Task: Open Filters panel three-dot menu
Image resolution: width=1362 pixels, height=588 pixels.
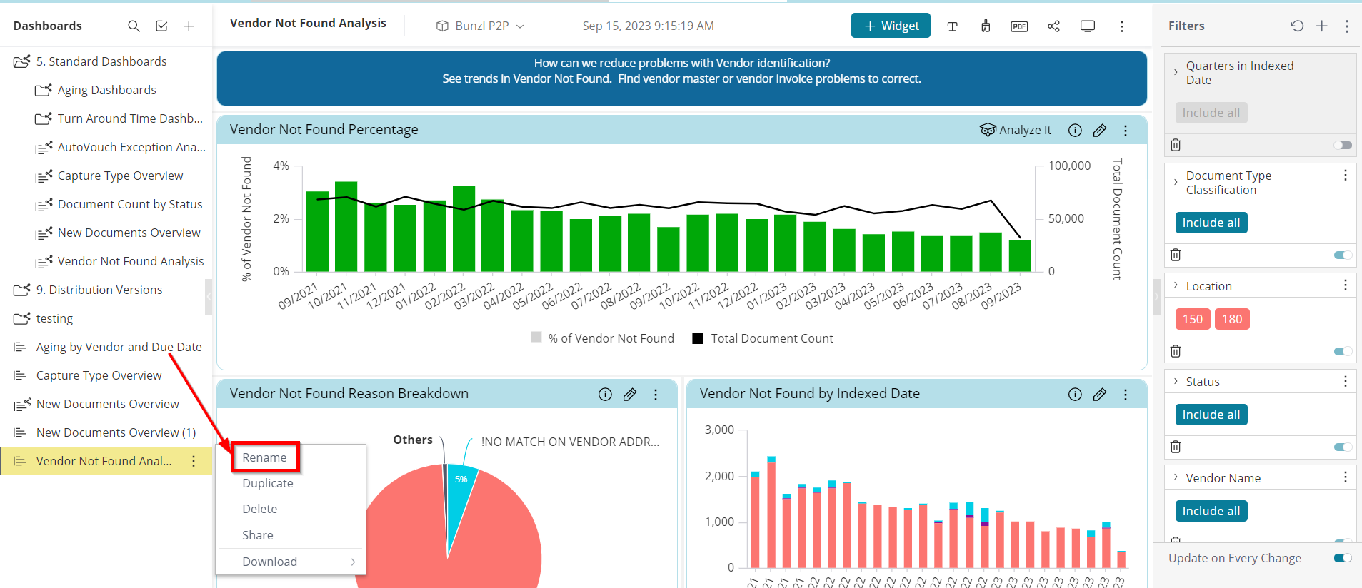Action: tap(1347, 26)
